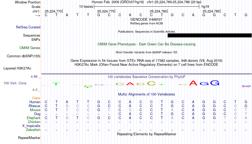Click the large red A in PhyloP logo

click(193, 83)
